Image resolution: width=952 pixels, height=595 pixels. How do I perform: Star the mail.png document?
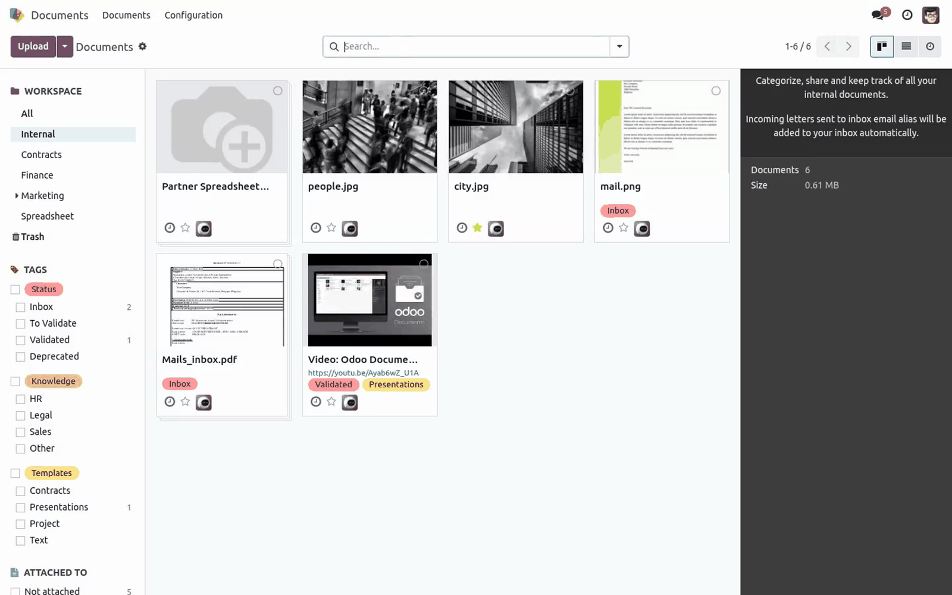[624, 228]
